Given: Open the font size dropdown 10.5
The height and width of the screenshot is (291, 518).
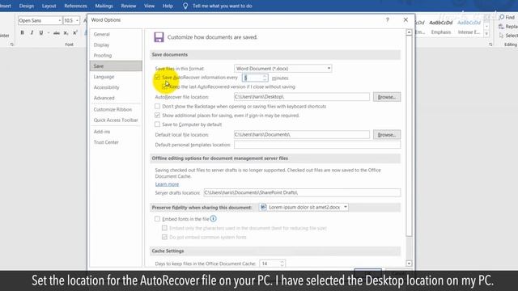Looking at the screenshot, I should click(x=77, y=20).
